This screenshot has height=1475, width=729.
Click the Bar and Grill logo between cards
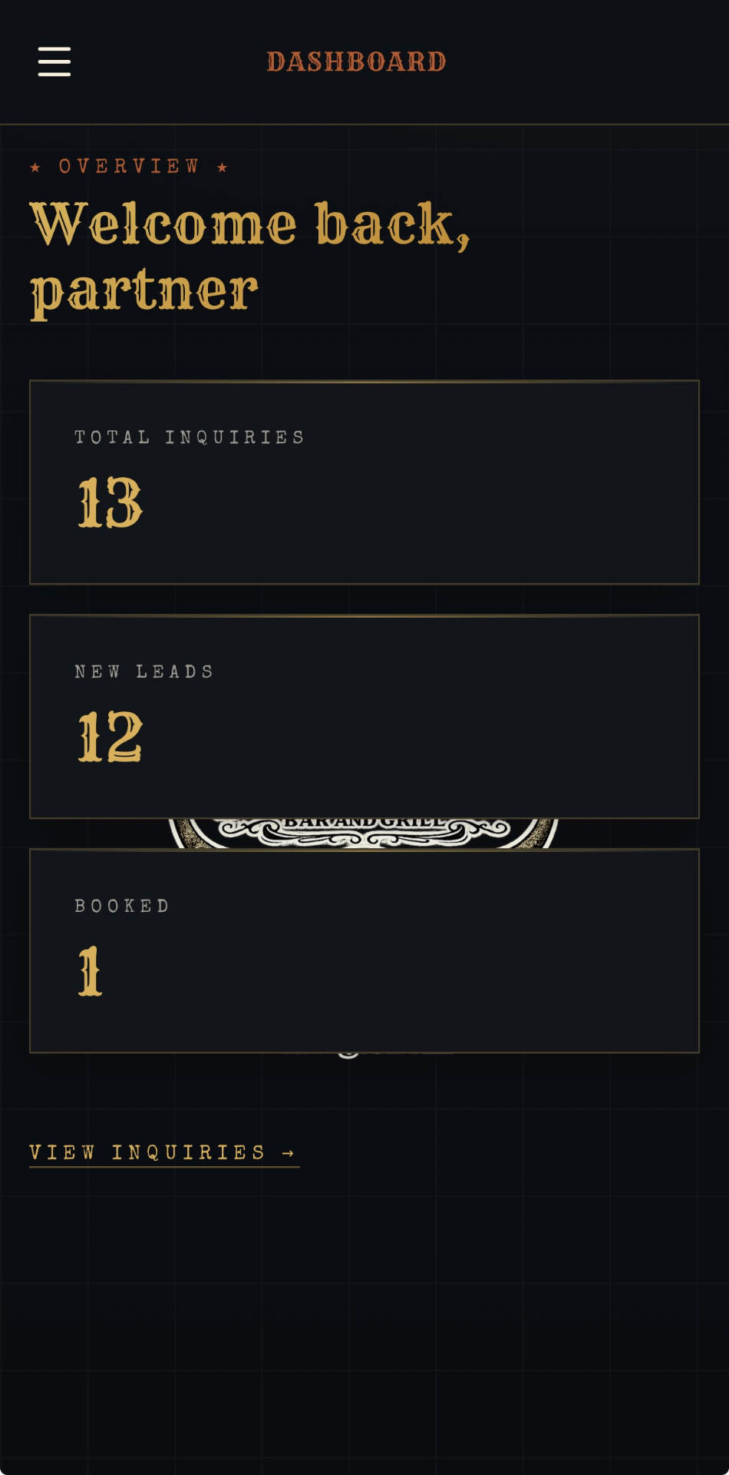point(364,834)
